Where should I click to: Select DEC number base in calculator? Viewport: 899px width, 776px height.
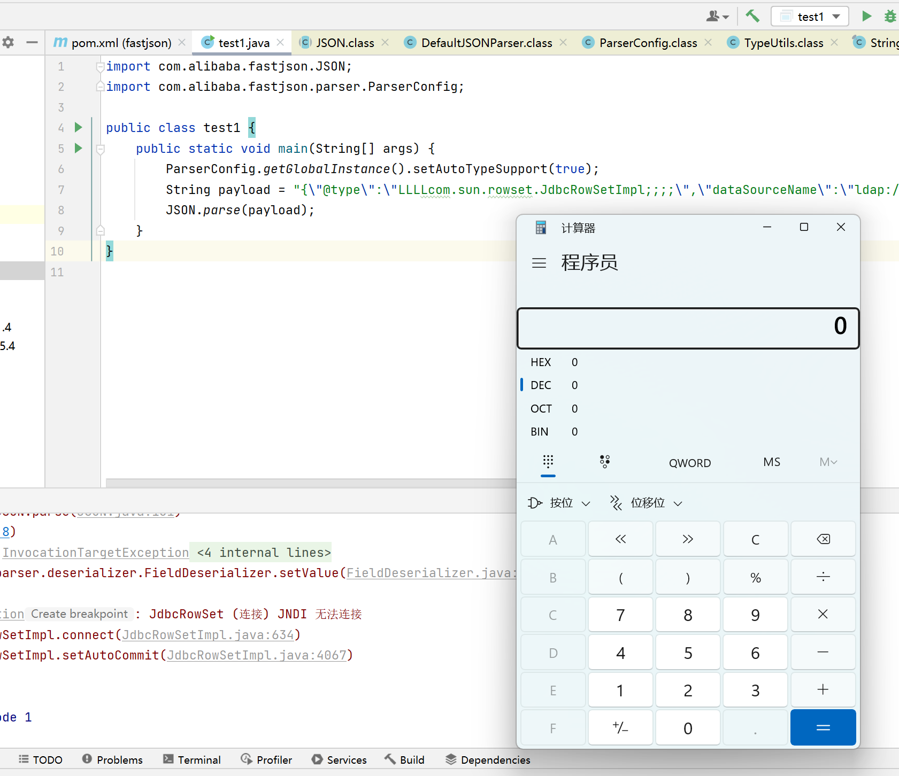pos(688,385)
